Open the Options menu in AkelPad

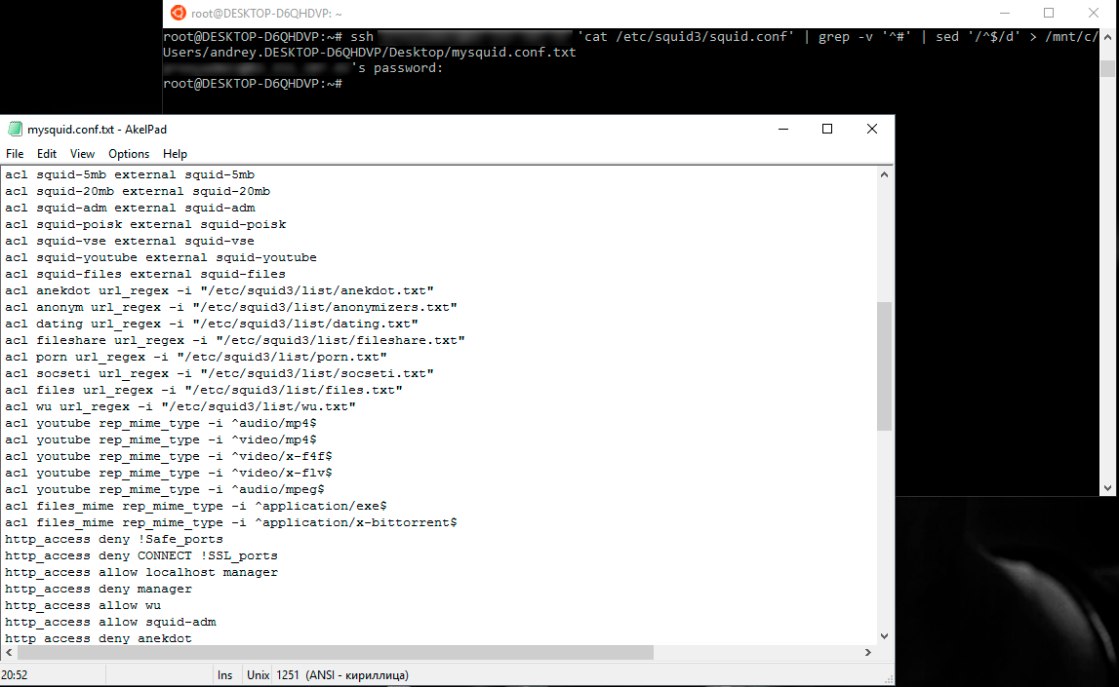(129, 154)
